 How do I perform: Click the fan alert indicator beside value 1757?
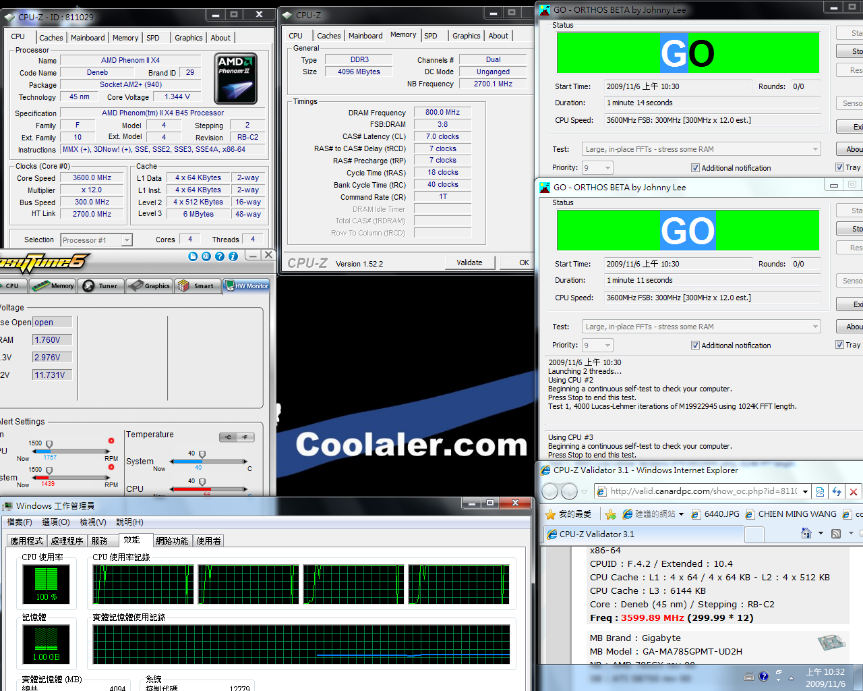(x=111, y=441)
